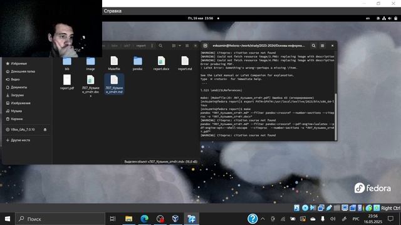Screen dimensions: 401x225
Task: Open Справка menu in VirtualBox window
Action: [x=113, y=11]
